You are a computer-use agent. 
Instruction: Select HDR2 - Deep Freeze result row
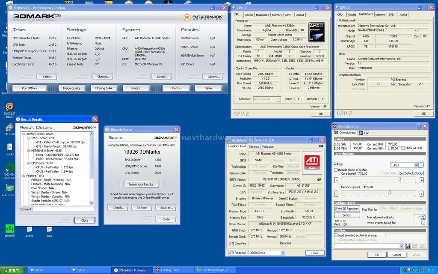[x=57, y=159]
